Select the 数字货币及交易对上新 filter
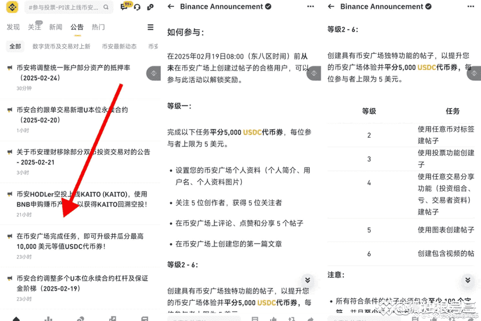Image resolution: width=481 pixels, height=321 pixels. (x=62, y=47)
